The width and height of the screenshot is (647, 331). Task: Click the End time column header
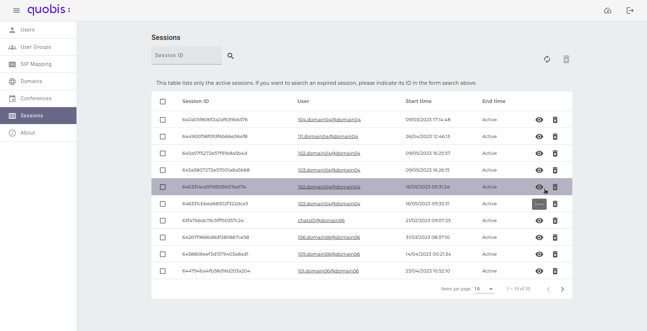click(494, 101)
